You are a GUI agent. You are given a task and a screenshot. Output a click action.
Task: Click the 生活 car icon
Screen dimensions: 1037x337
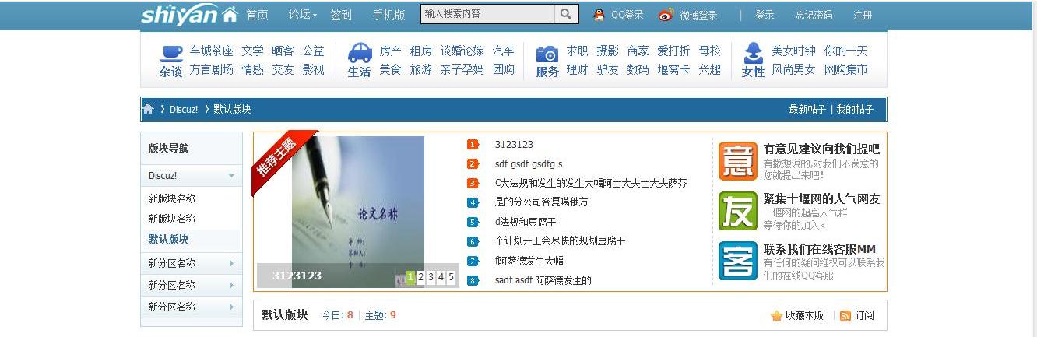(359, 52)
